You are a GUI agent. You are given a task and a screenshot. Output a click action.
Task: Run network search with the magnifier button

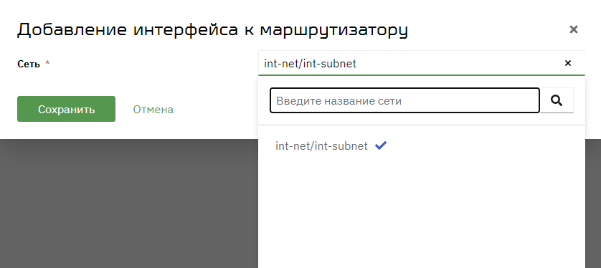click(557, 101)
